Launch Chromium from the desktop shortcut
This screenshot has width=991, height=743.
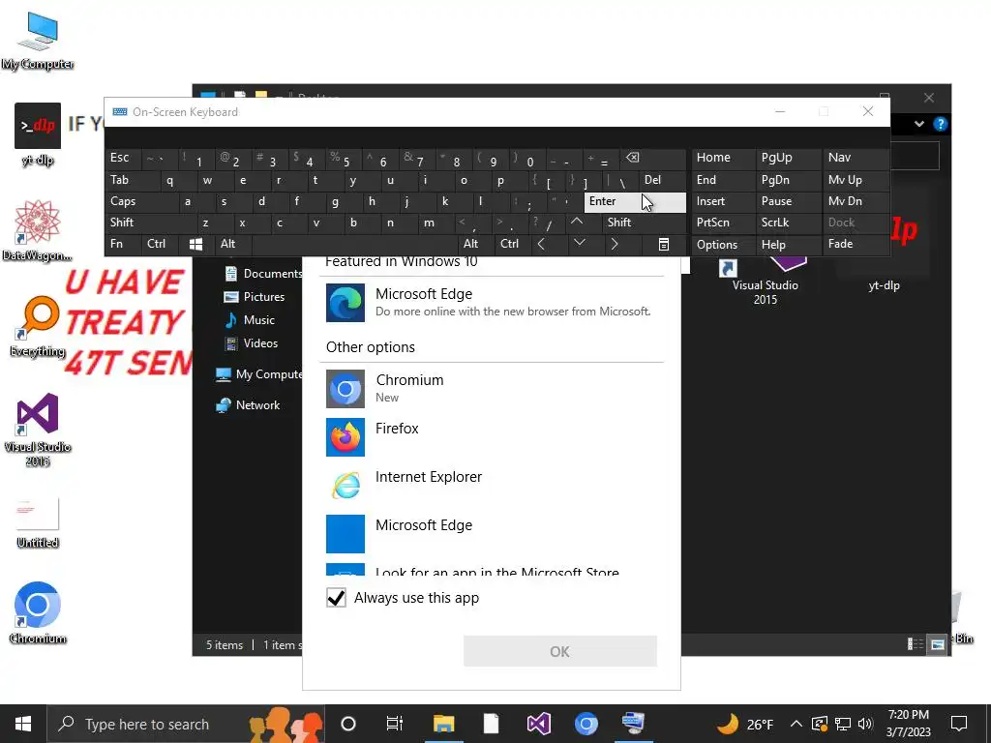(x=38, y=612)
